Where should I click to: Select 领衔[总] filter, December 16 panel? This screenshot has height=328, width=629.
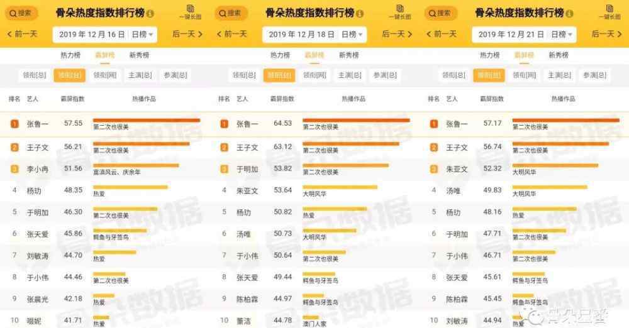point(35,75)
